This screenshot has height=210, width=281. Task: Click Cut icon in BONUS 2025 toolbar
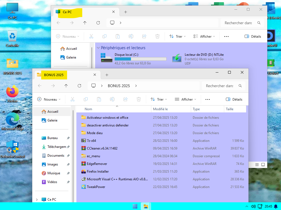(73, 99)
